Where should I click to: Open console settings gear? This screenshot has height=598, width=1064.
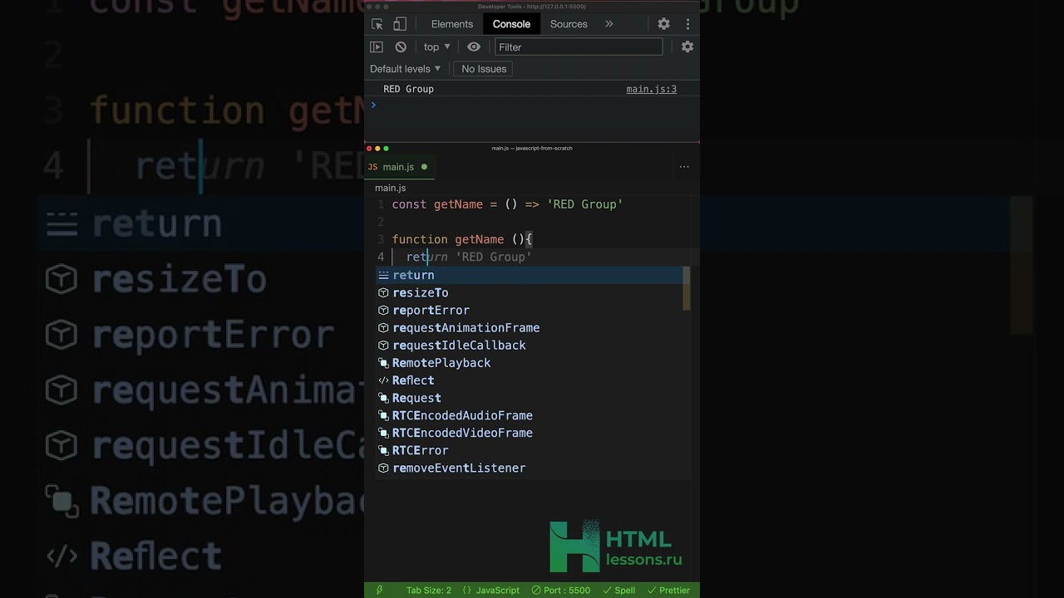coord(687,47)
